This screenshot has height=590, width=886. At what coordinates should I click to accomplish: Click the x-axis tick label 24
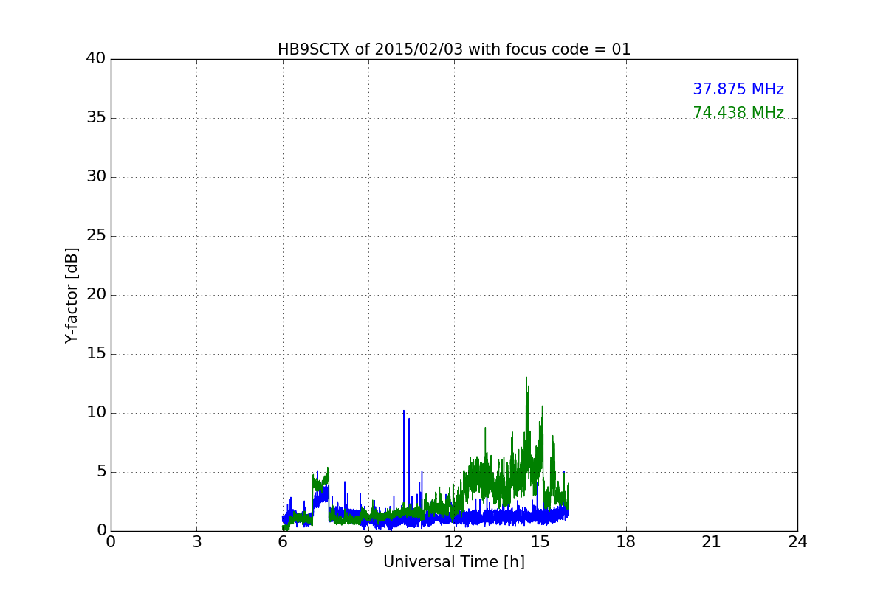coord(797,542)
